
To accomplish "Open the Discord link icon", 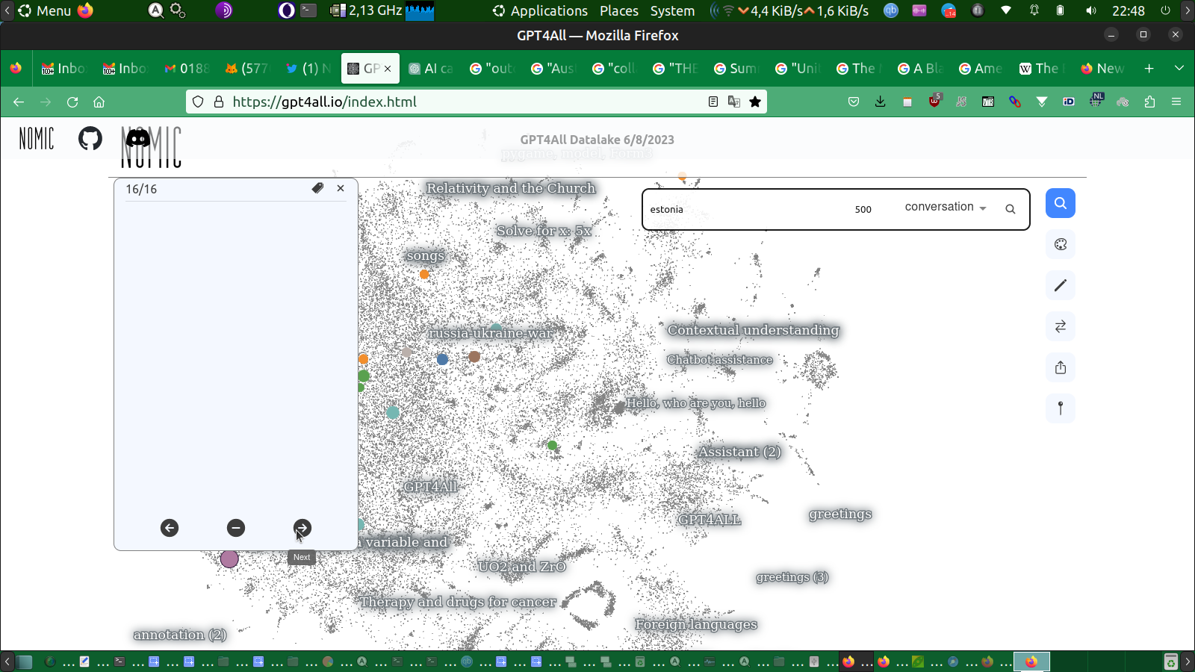I will (138, 138).
